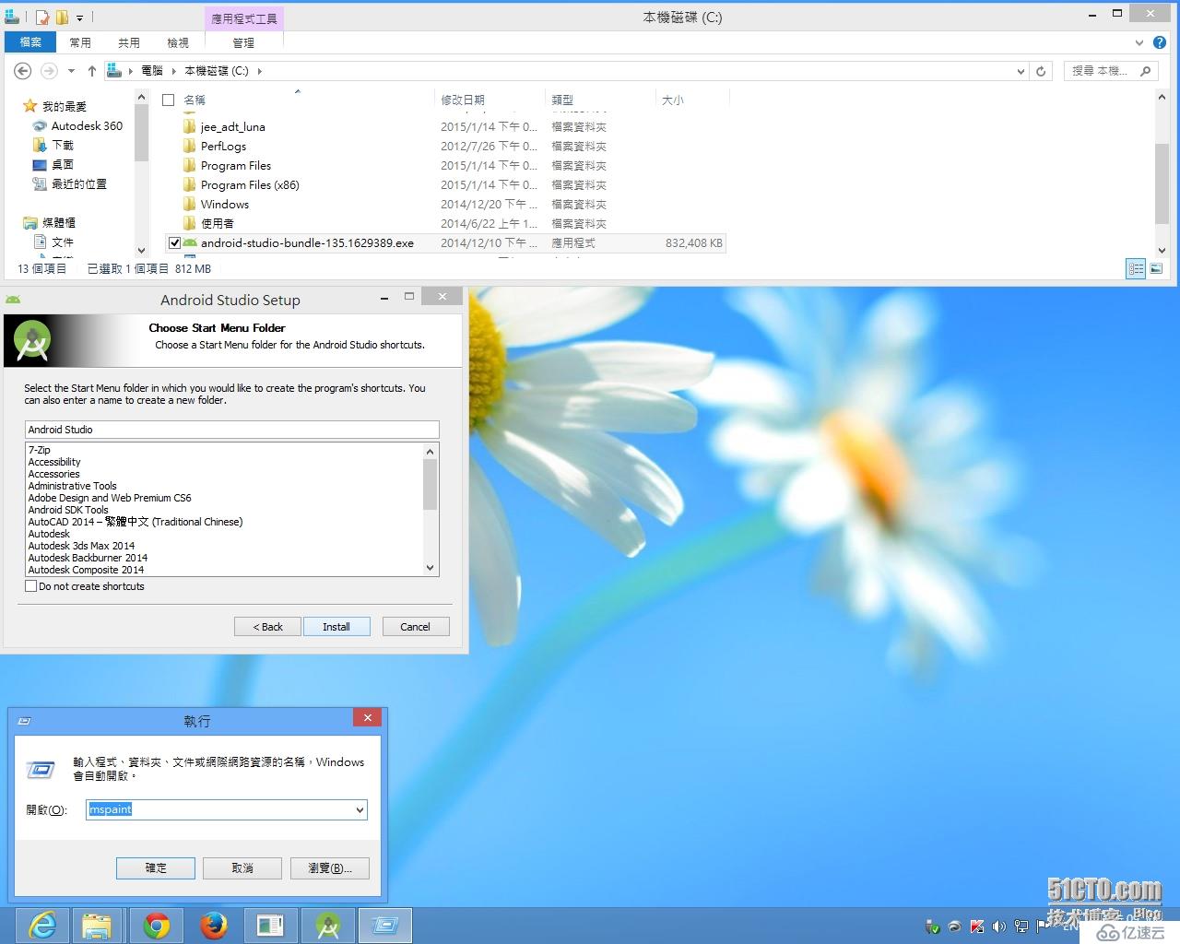Expand the Explorer ribbon chevron
The width and height of the screenshot is (1180, 944).
click(x=1139, y=42)
